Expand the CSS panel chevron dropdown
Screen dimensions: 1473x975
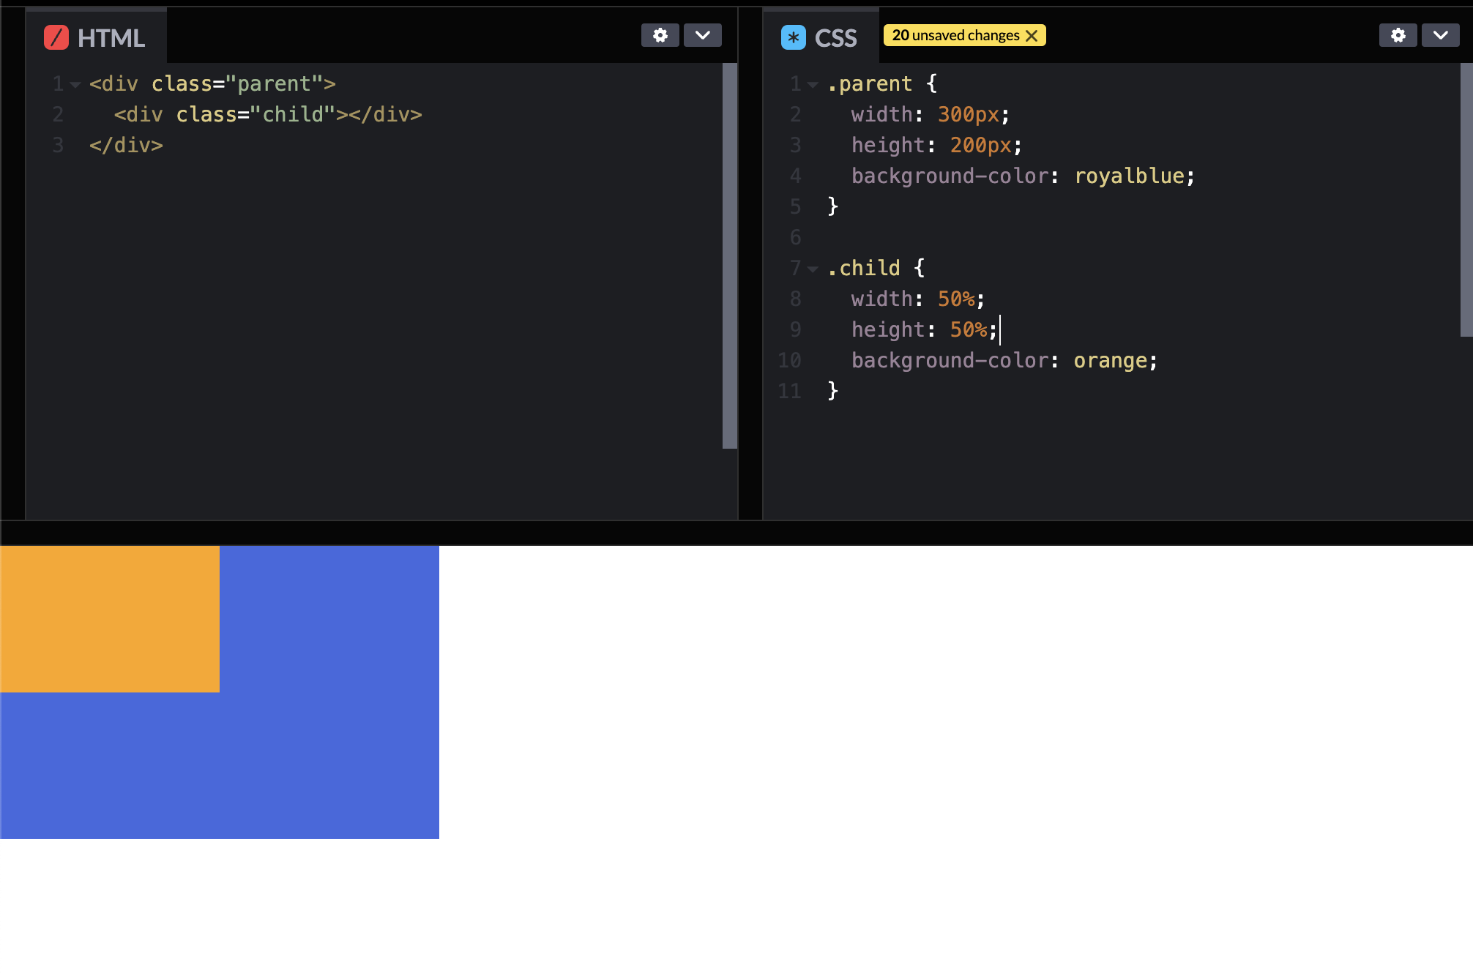(x=1440, y=35)
